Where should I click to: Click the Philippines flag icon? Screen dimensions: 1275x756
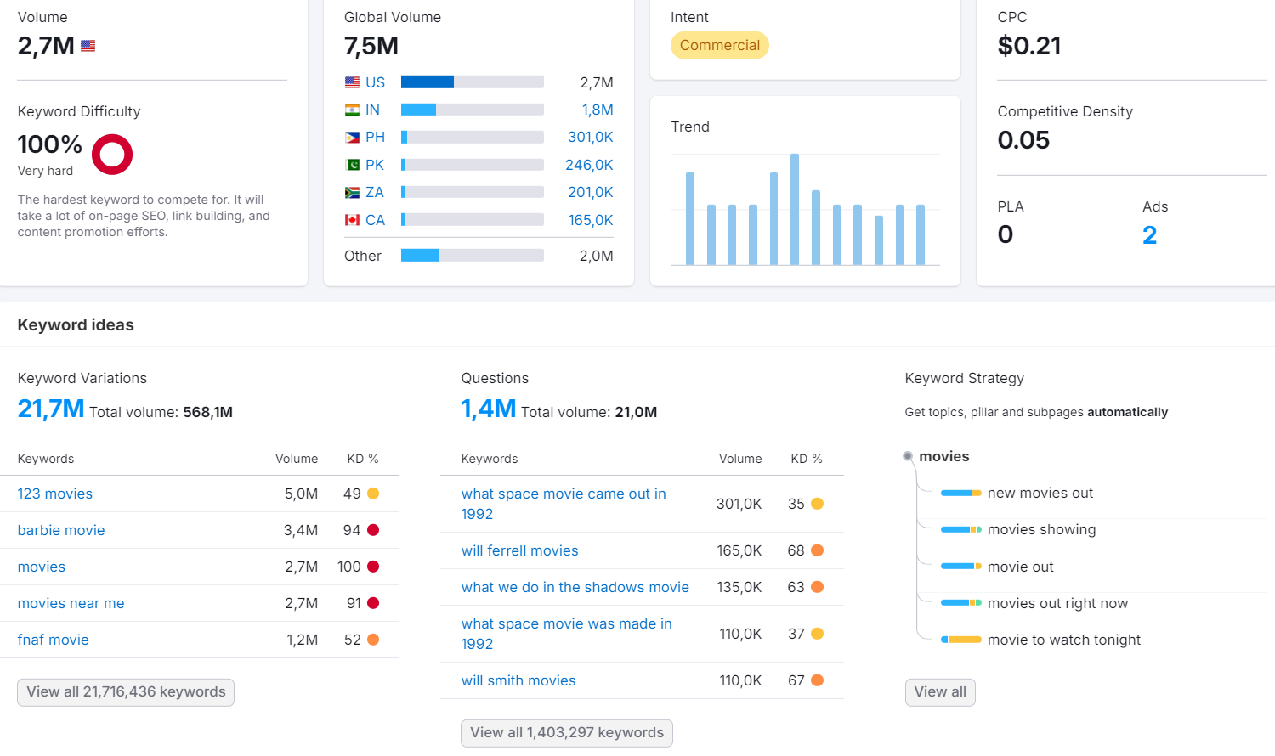point(352,137)
